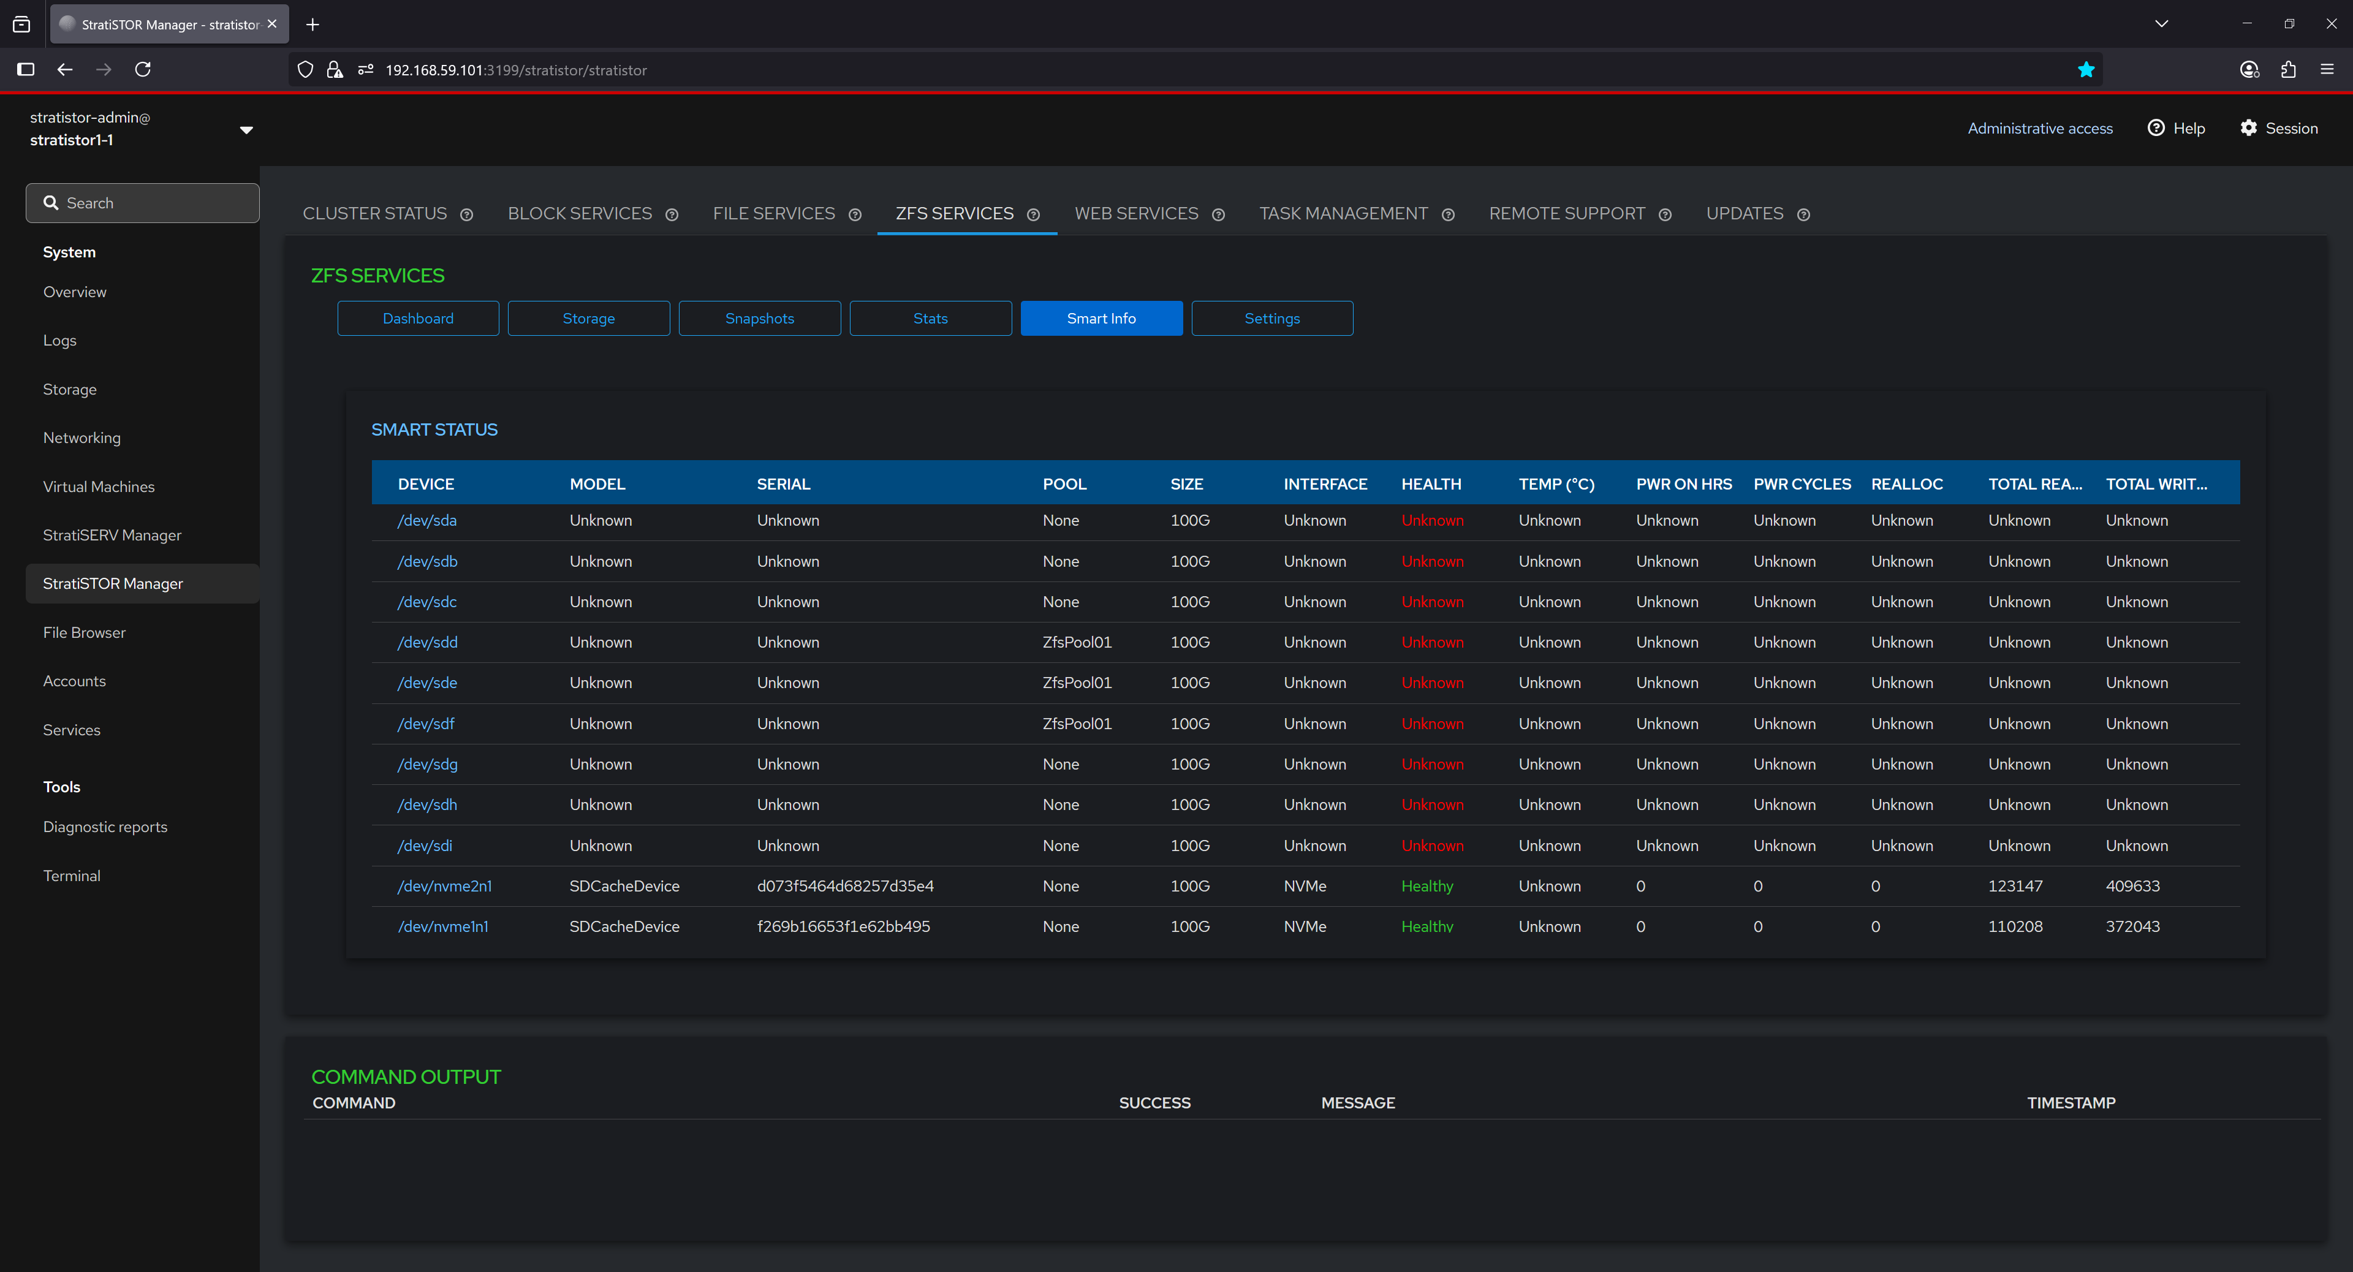
Task: Click Administrative access link
Action: click(x=2040, y=129)
